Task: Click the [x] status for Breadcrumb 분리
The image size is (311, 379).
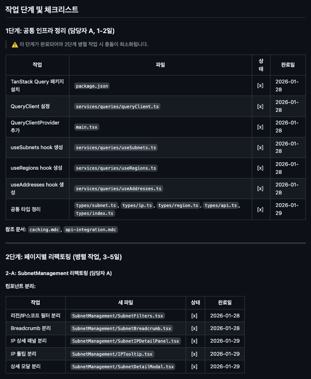Action: tap(194, 328)
